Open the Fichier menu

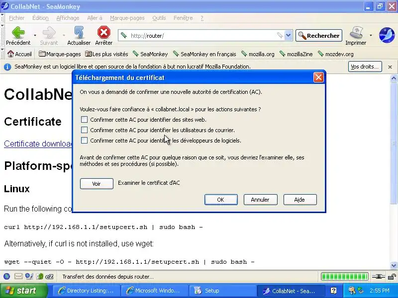[x=17, y=18]
